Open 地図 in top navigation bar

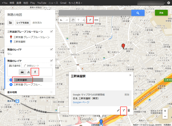26,3
